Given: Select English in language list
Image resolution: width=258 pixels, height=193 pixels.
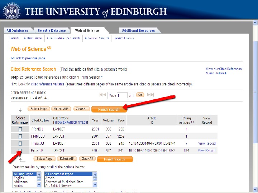Looking at the screenshot, I should (25, 178).
